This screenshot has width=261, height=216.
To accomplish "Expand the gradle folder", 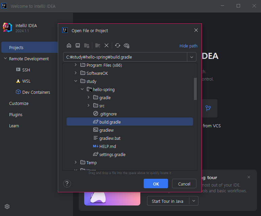I will coord(88,97).
